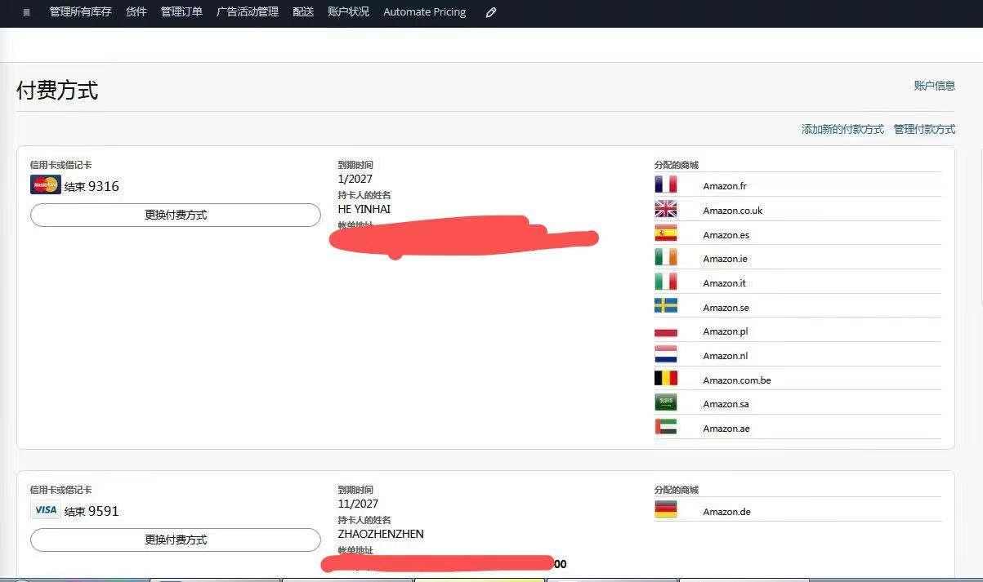Select the Amazon.ie marketplace text
Image resolution: width=983 pixels, height=582 pixels.
click(726, 259)
